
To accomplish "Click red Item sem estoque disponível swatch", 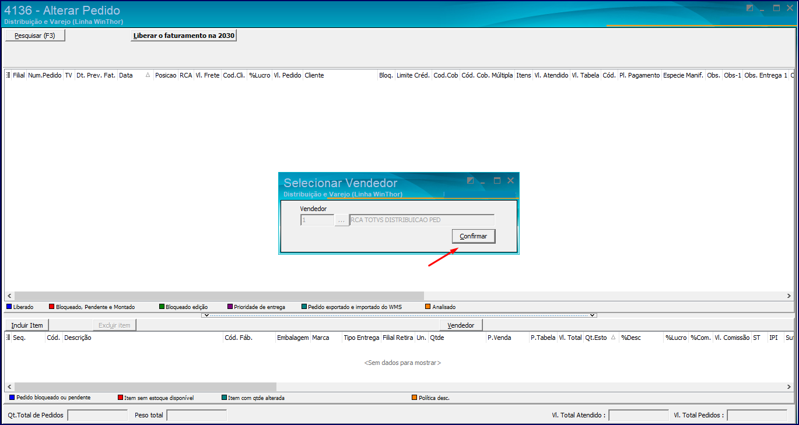I will 120,398.
